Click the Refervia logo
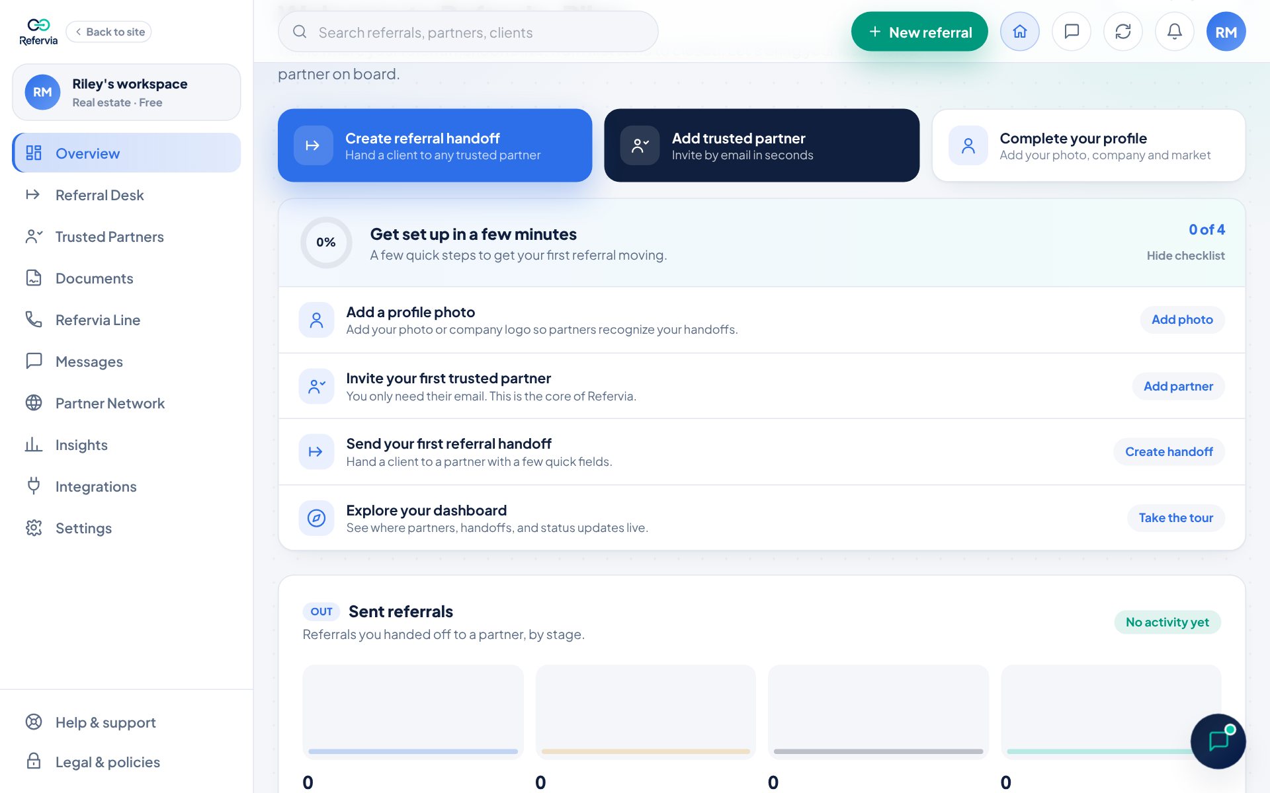This screenshot has width=1270, height=793. point(38,32)
